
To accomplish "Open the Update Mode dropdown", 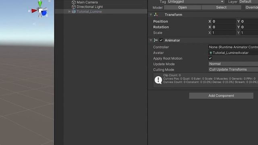I will click(x=233, y=64).
